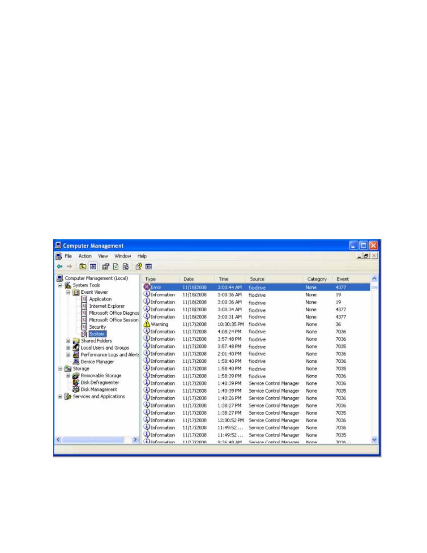This screenshot has height=553, width=427.
Task: Click the Removable Storage icon
Action: pyautogui.click(x=76, y=376)
